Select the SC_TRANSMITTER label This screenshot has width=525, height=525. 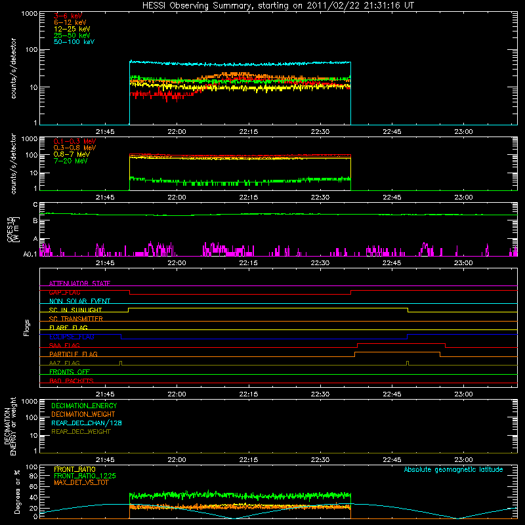[75, 319]
